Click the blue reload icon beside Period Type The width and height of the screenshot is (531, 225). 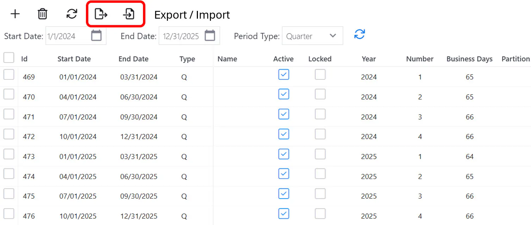[360, 34]
